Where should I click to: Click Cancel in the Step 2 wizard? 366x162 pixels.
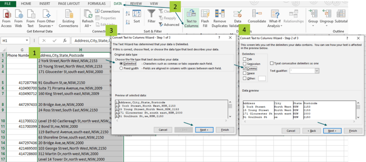tap(291, 131)
